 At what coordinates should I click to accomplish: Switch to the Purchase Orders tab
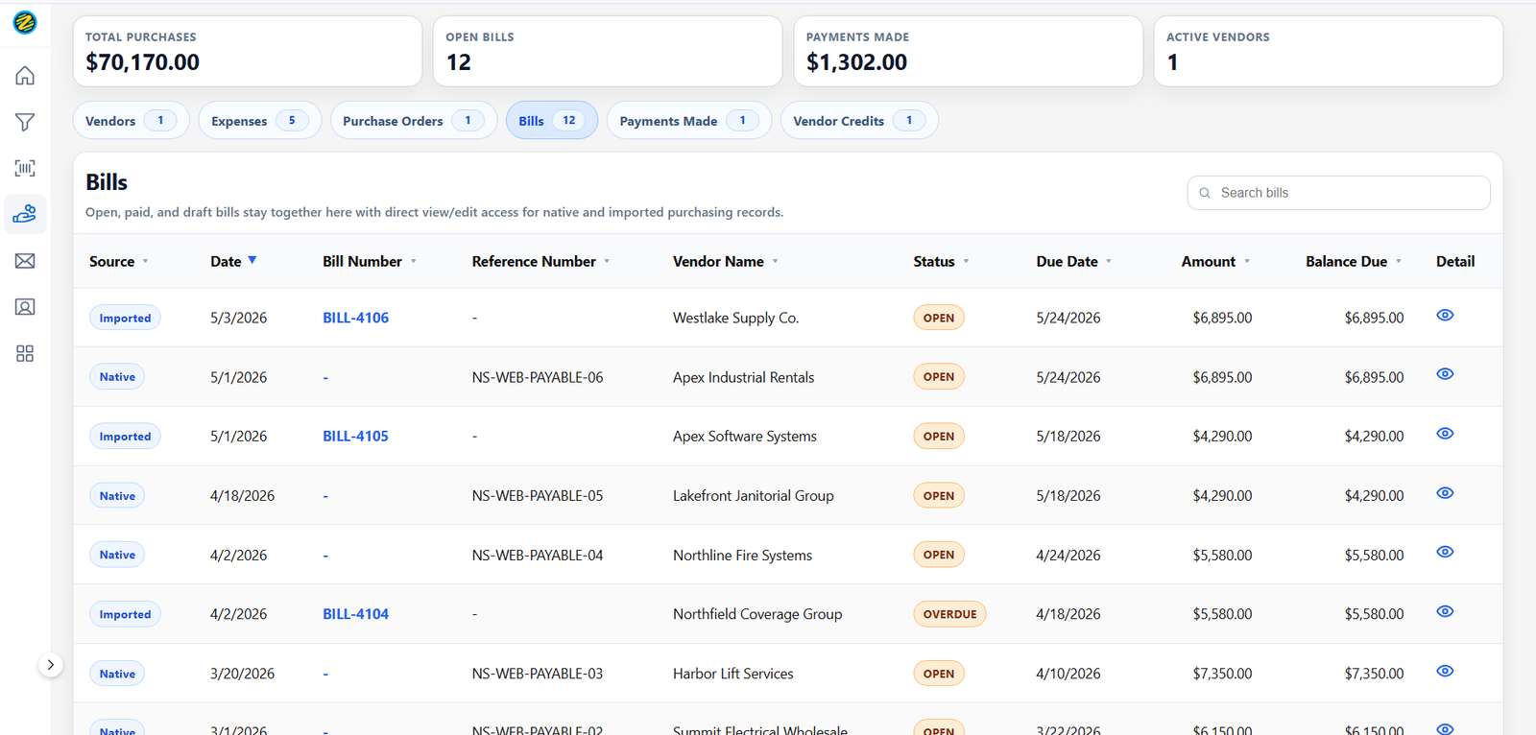coord(414,121)
